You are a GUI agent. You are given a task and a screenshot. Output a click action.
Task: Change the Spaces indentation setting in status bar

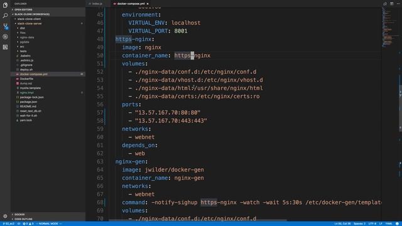359,223
